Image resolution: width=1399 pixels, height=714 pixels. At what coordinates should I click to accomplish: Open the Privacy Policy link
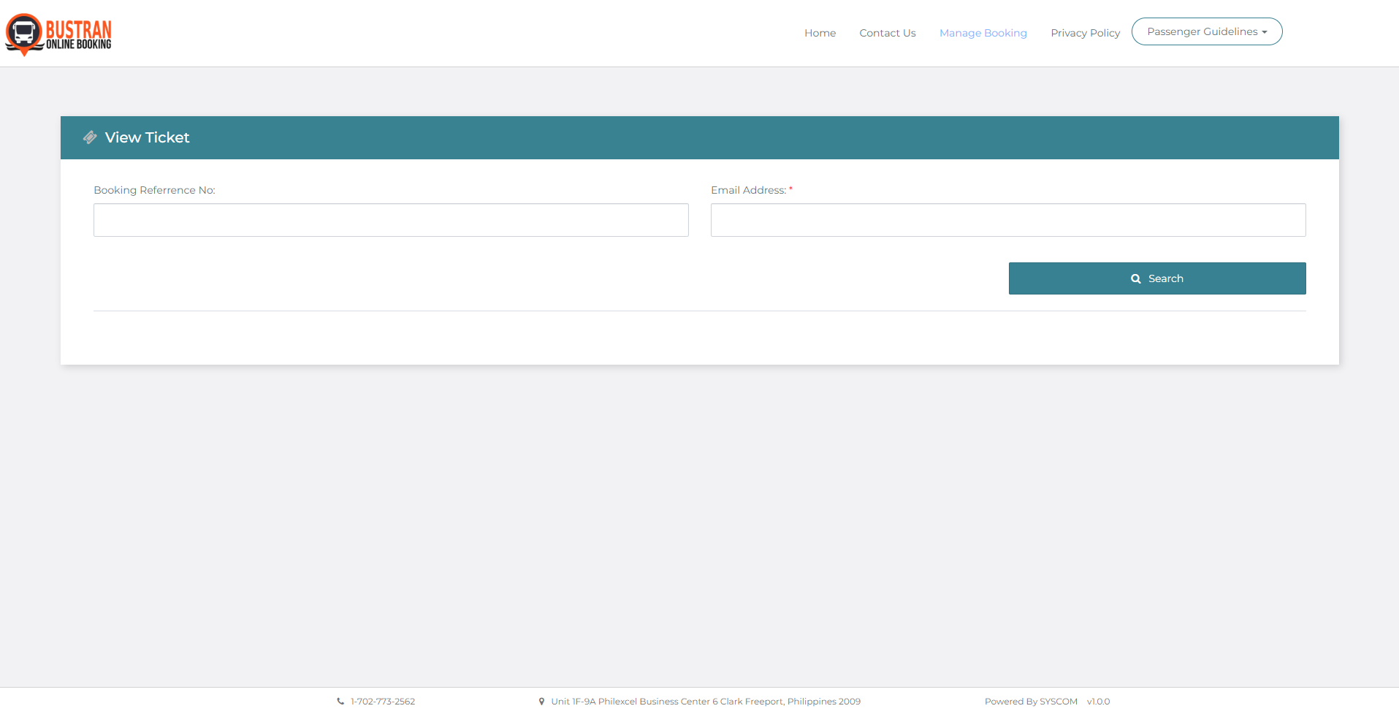(1085, 33)
